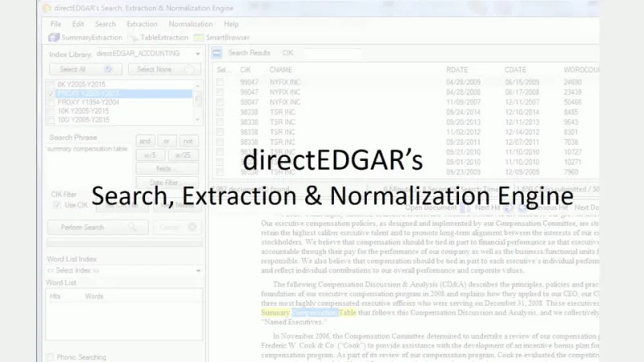Sort results by CNAME column header
The height and width of the screenshot is (362, 644).
tap(281, 70)
